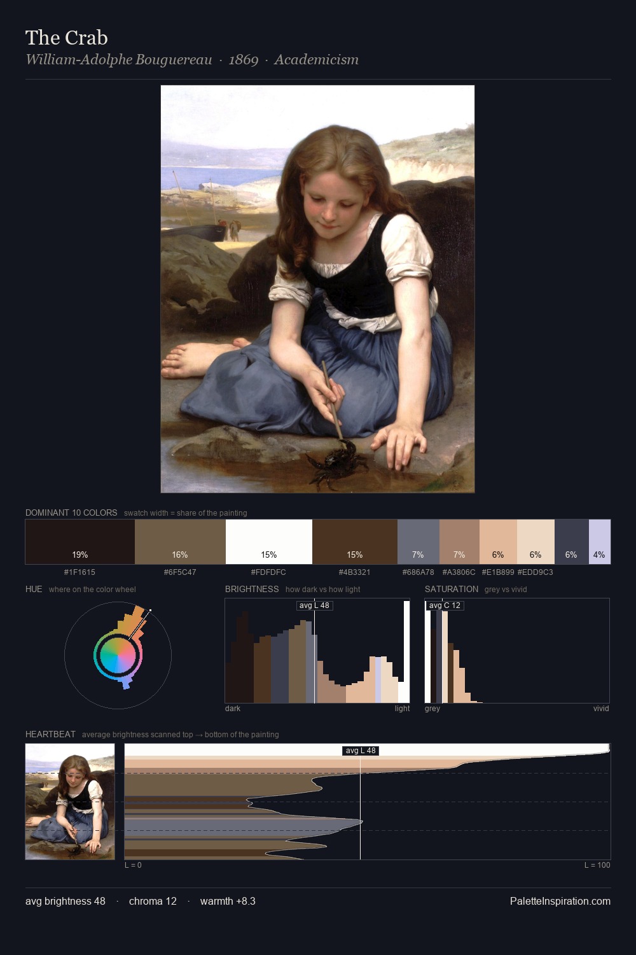Click the hex code #4B3321 label
Screen dimensions: 636x955
coord(354,572)
